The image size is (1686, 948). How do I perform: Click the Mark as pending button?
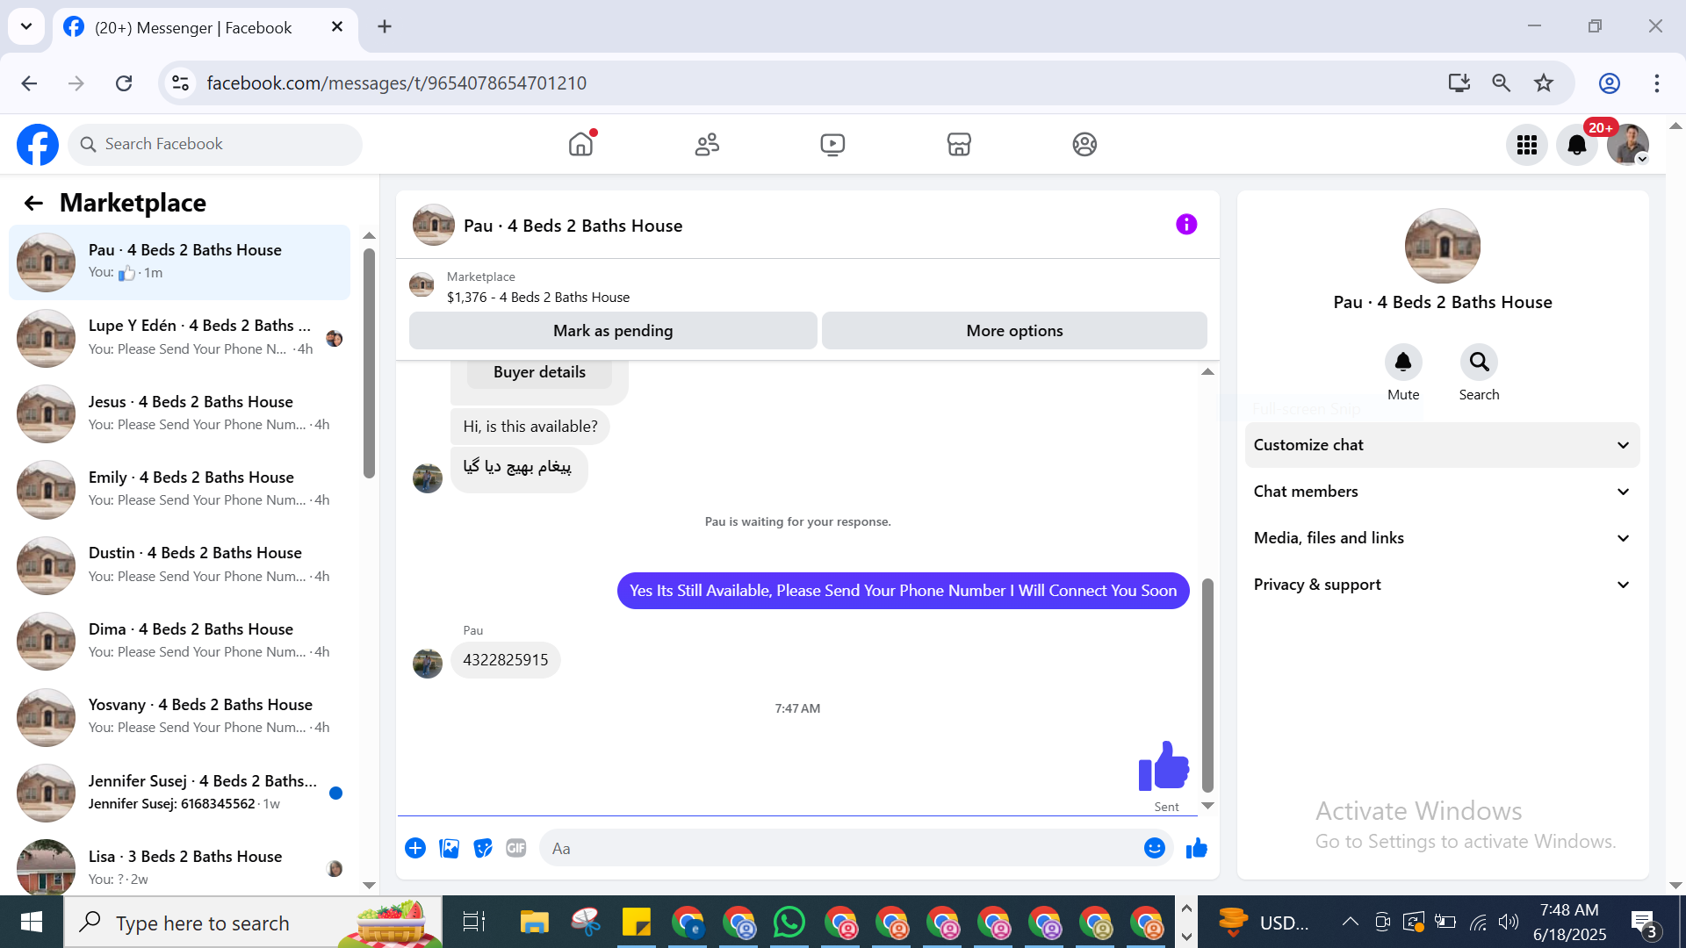click(x=613, y=331)
